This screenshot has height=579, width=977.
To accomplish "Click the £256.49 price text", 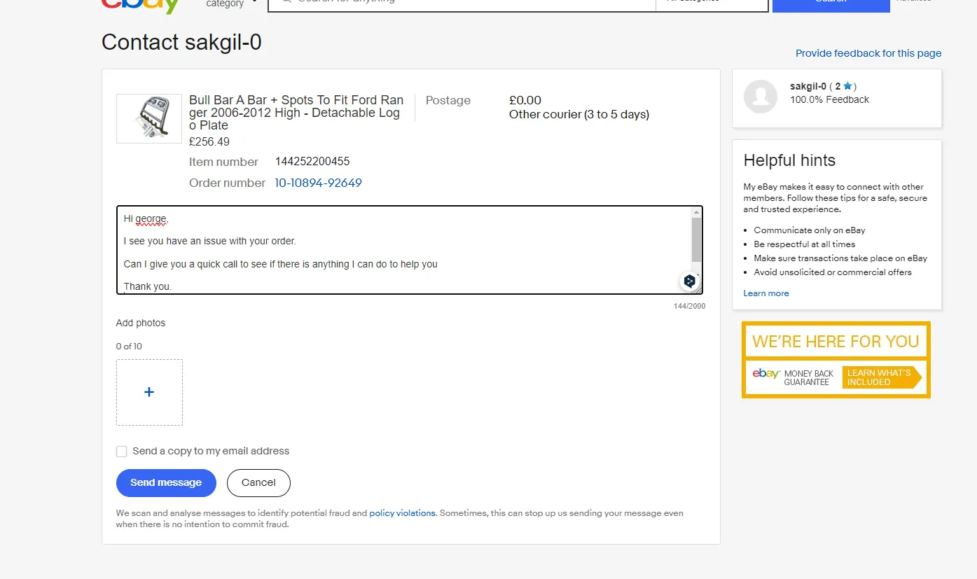I will (x=209, y=141).
